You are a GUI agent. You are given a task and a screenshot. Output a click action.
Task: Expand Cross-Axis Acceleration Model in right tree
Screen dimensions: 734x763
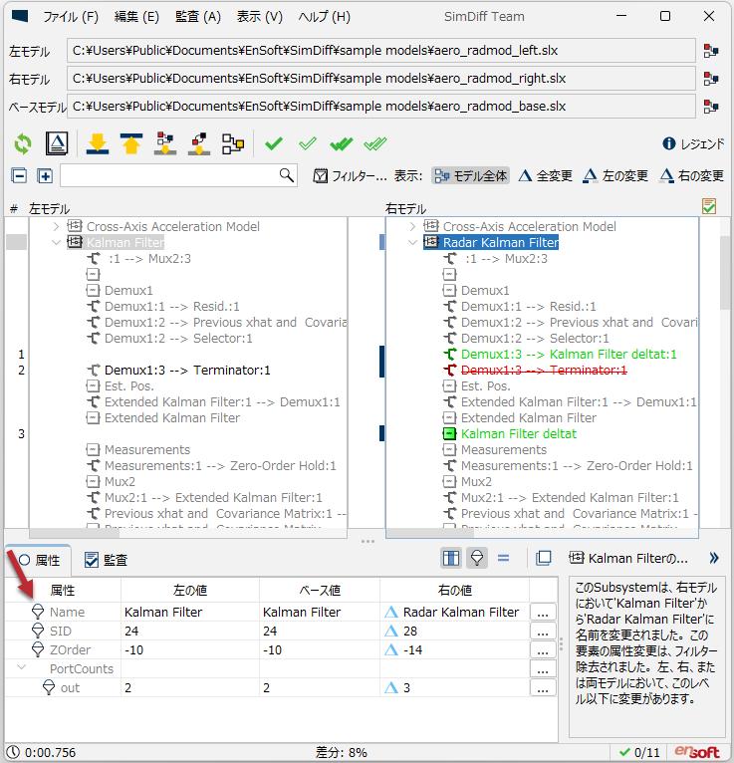click(412, 226)
